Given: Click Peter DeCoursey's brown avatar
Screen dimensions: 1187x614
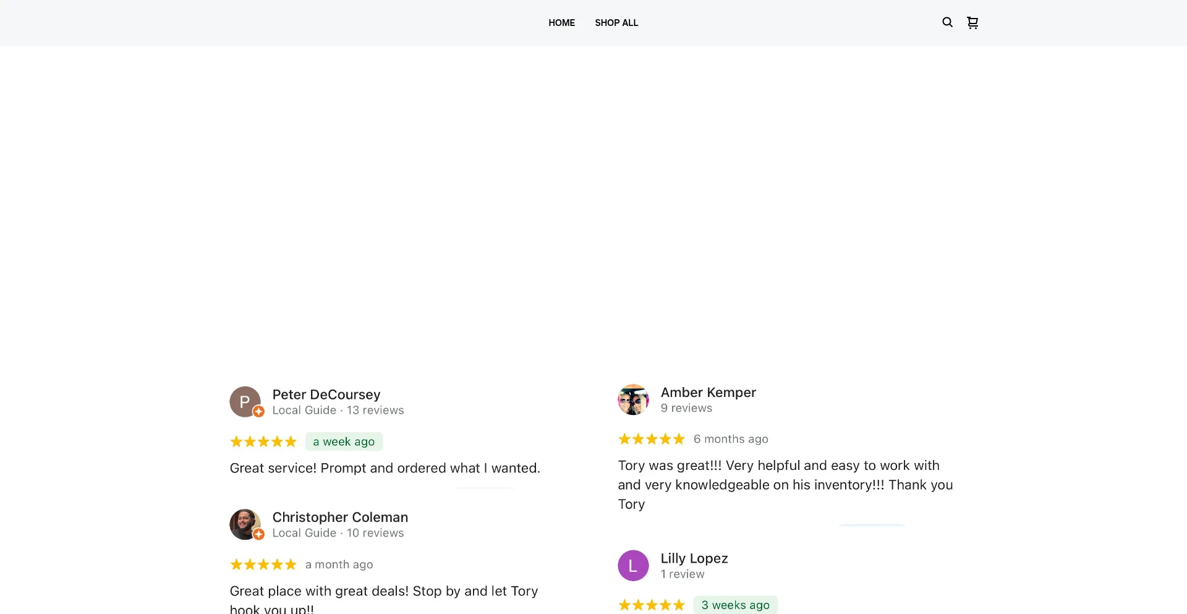Looking at the screenshot, I should 245,402.
